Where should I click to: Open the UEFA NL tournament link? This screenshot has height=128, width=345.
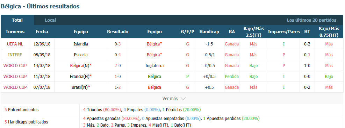click(15, 44)
